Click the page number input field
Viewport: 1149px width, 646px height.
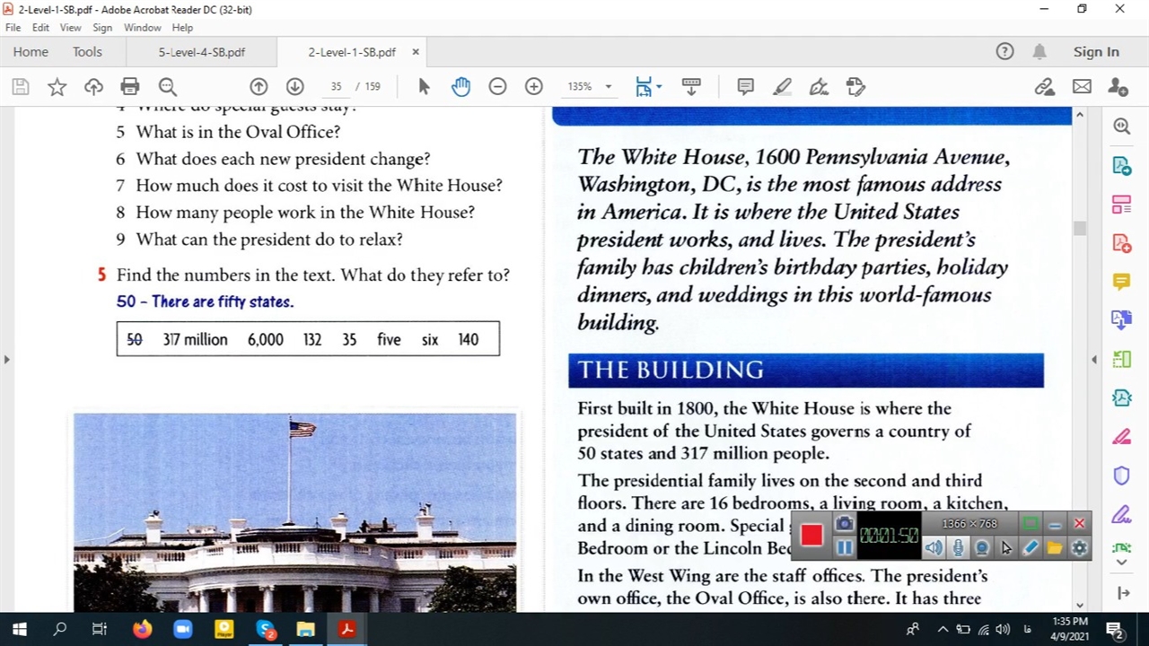tap(336, 87)
